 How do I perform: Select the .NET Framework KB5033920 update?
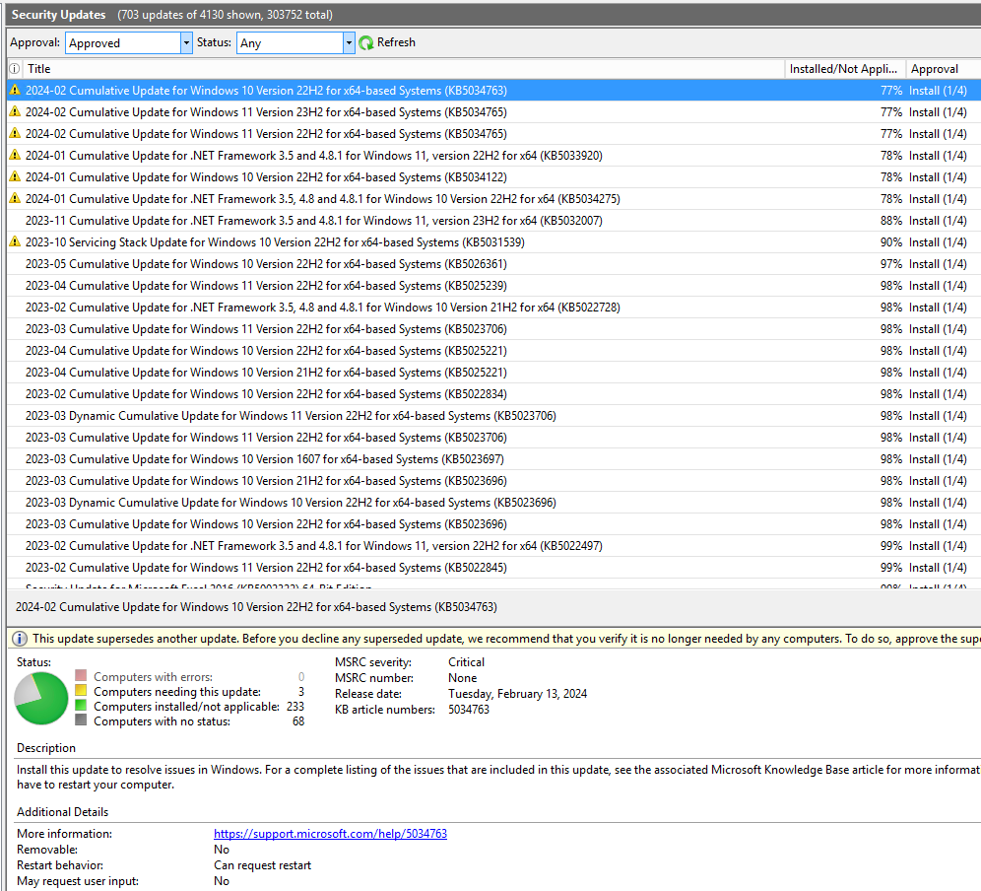click(x=493, y=156)
